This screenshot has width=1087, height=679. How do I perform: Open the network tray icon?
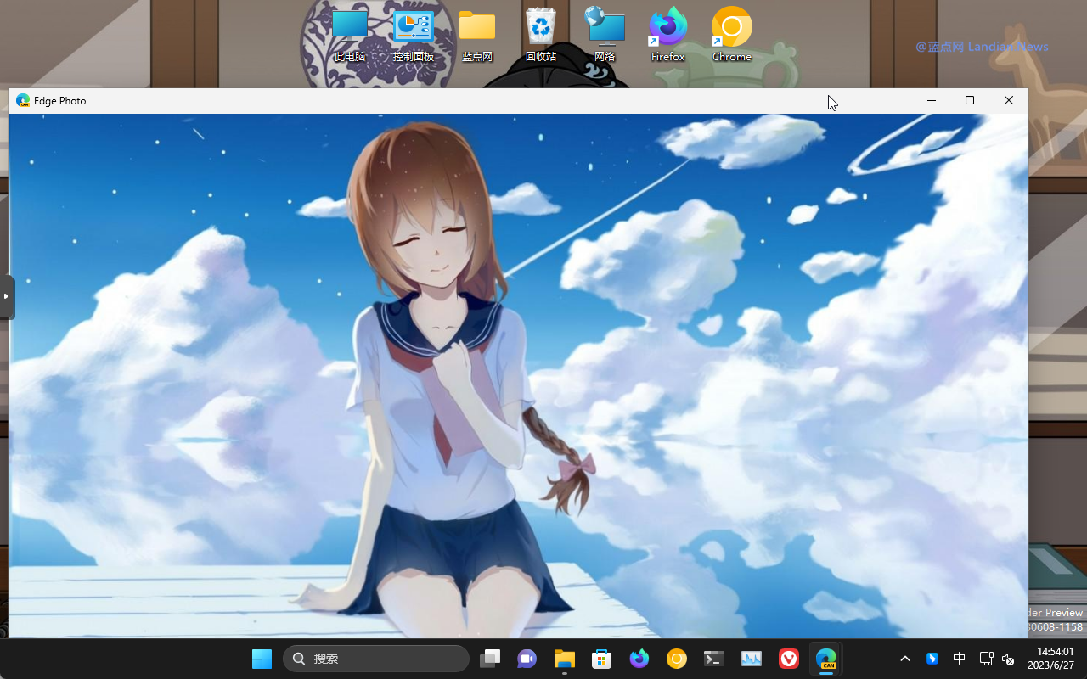pyautogui.click(x=986, y=659)
